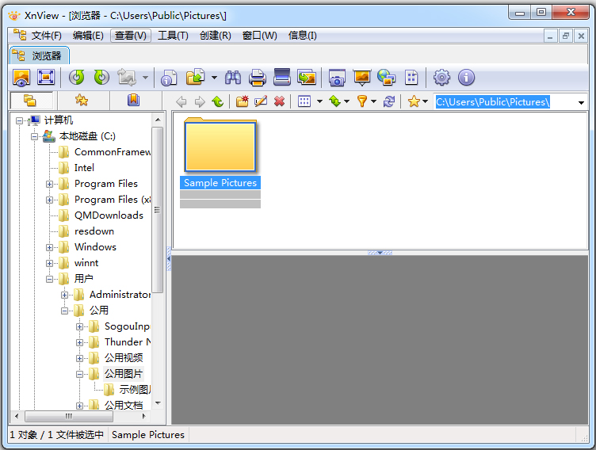The width and height of the screenshot is (596, 450).
Task: Click the rename pencil icon
Action: (261, 101)
